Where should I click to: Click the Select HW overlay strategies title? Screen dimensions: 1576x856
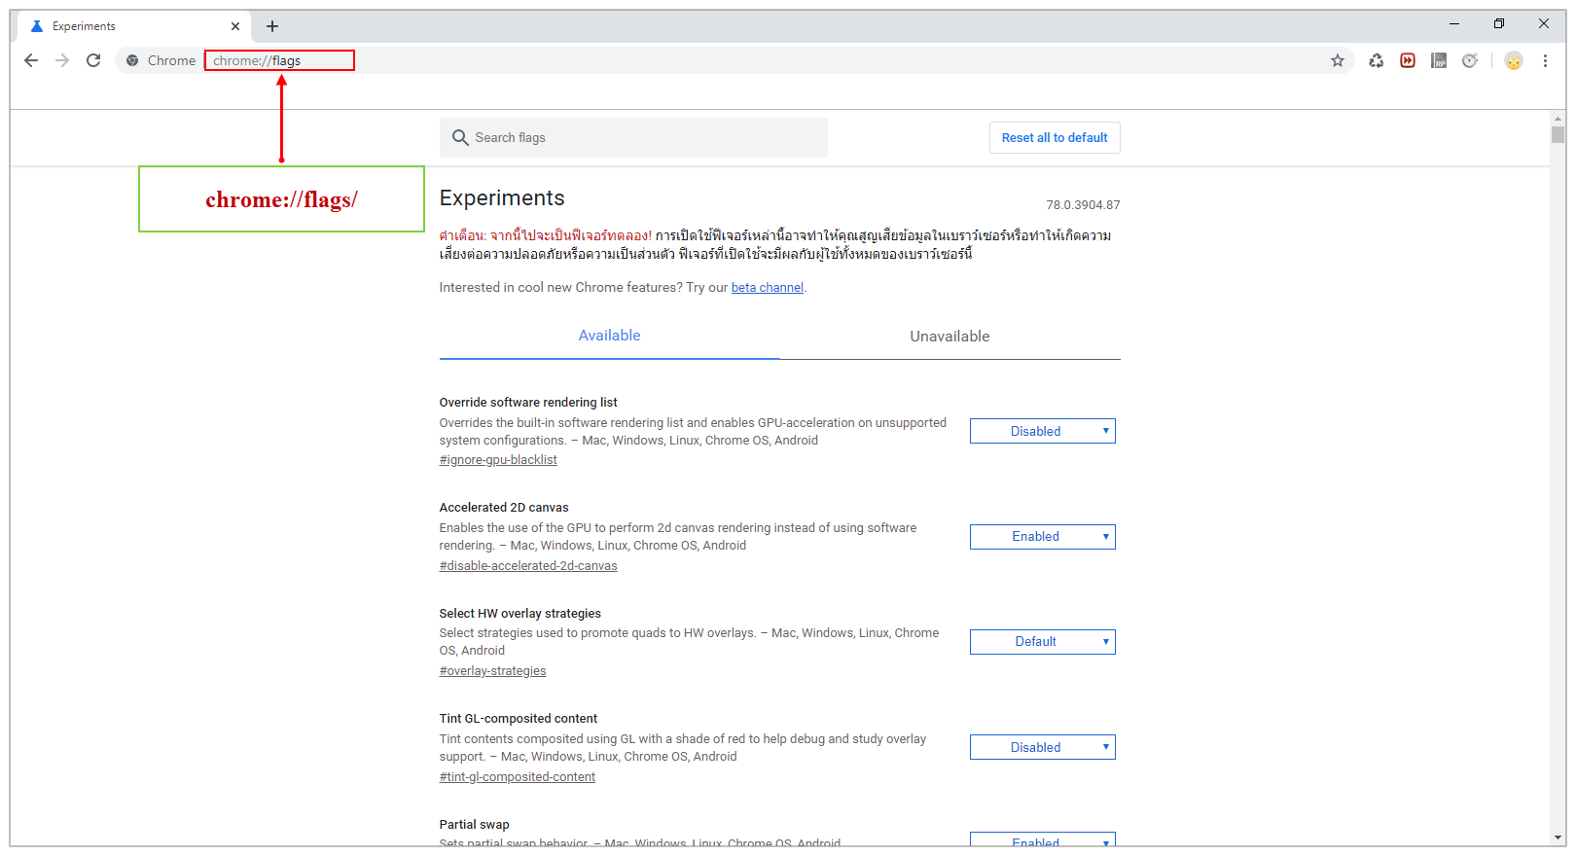point(520,614)
